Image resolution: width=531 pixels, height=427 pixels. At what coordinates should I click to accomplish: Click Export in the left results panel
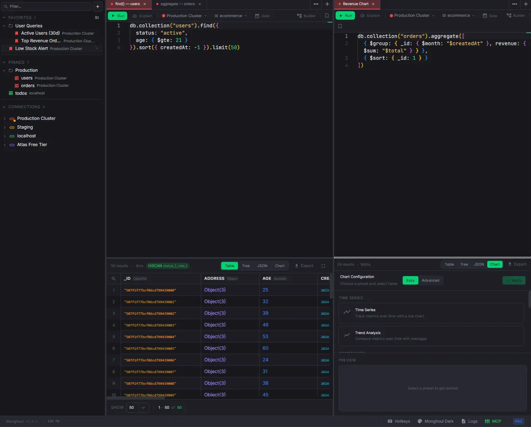click(x=304, y=266)
